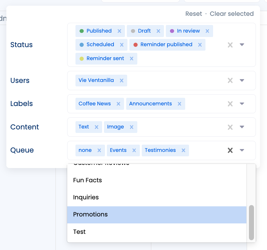
Task: Click the queue list scrollbar thumb
Action: pos(251,222)
